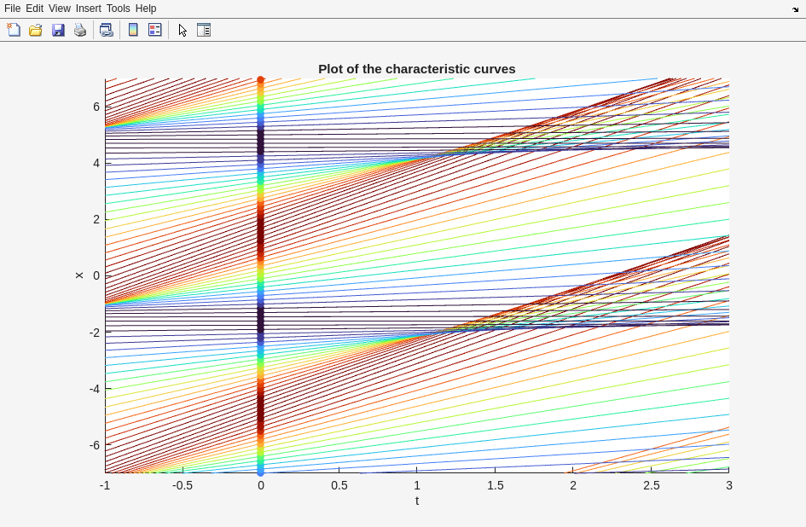This screenshot has height=527, width=806.
Task: Insert a colorbar using the toolbar icon
Action: point(133,30)
